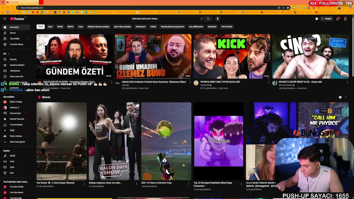This screenshot has height=199, width=354.
Task: Open DMAX Türkiye subscription
Action: click(x=16, y=102)
